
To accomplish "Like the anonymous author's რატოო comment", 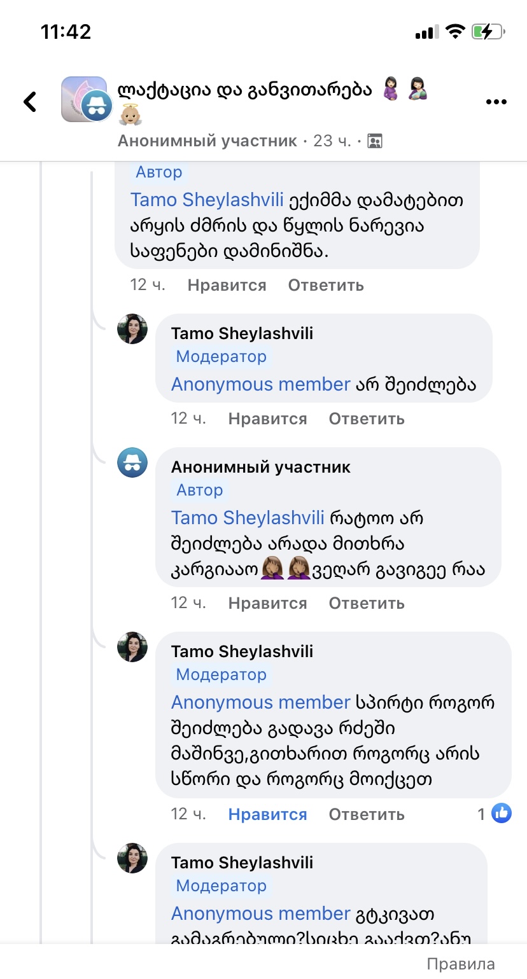I will (267, 603).
